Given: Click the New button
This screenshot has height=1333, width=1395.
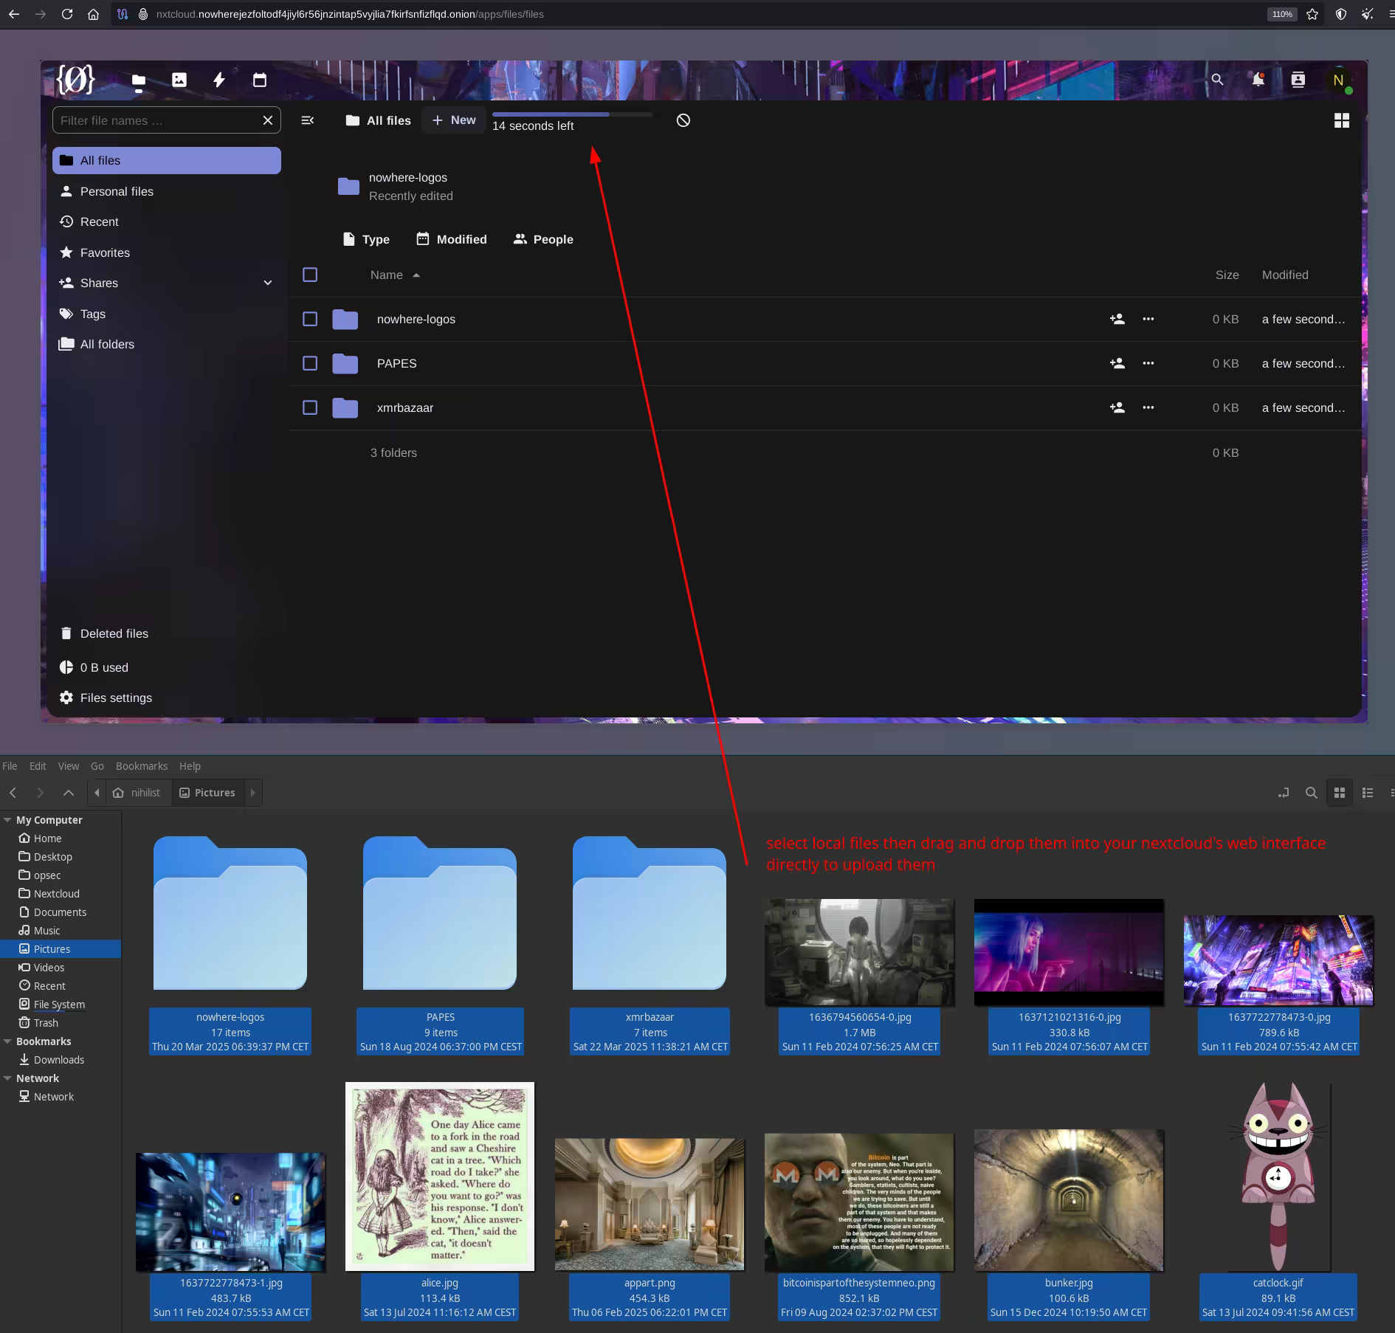Looking at the screenshot, I should coord(454,120).
